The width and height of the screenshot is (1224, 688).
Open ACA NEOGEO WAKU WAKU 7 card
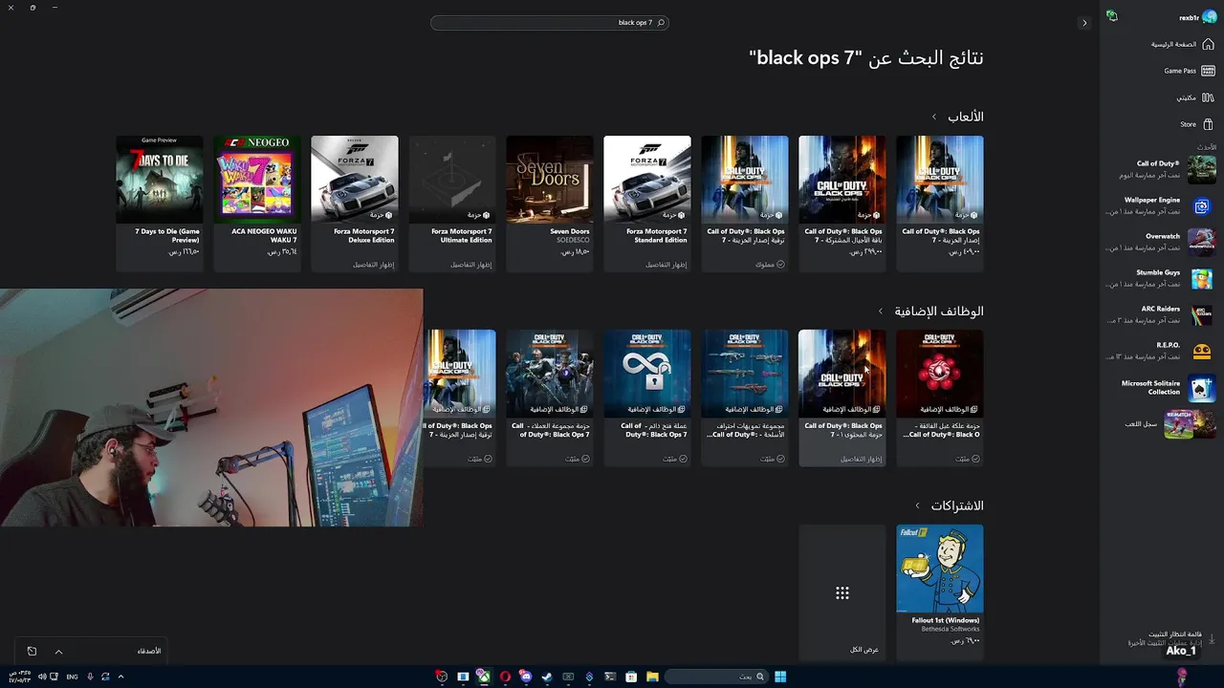[257, 204]
